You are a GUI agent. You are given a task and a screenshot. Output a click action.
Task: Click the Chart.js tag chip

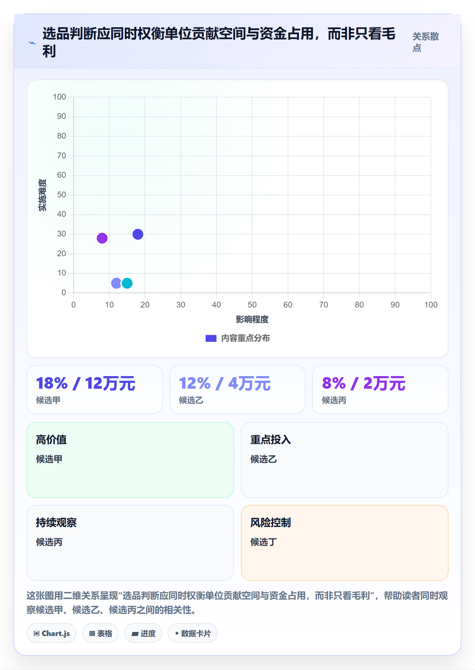pos(52,633)
